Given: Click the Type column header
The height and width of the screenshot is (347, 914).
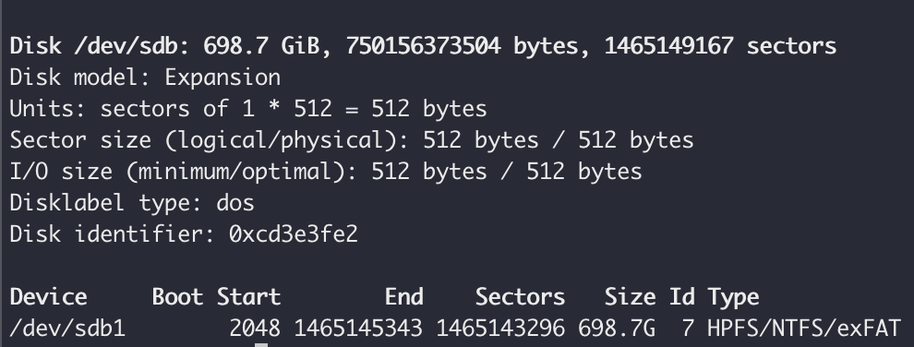Looking at the screenshot, I should pos(733,297).
